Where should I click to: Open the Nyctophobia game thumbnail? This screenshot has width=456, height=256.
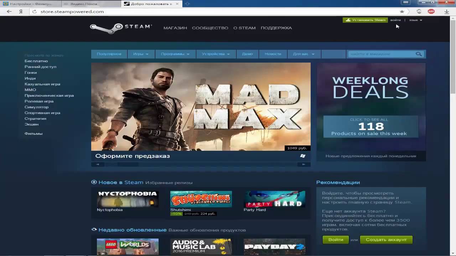[128, 199]
